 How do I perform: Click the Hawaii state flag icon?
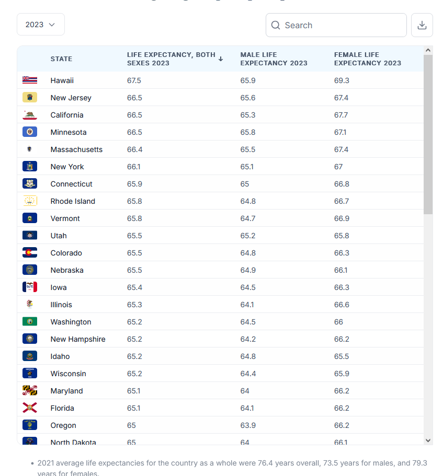[x=30, y=80]
